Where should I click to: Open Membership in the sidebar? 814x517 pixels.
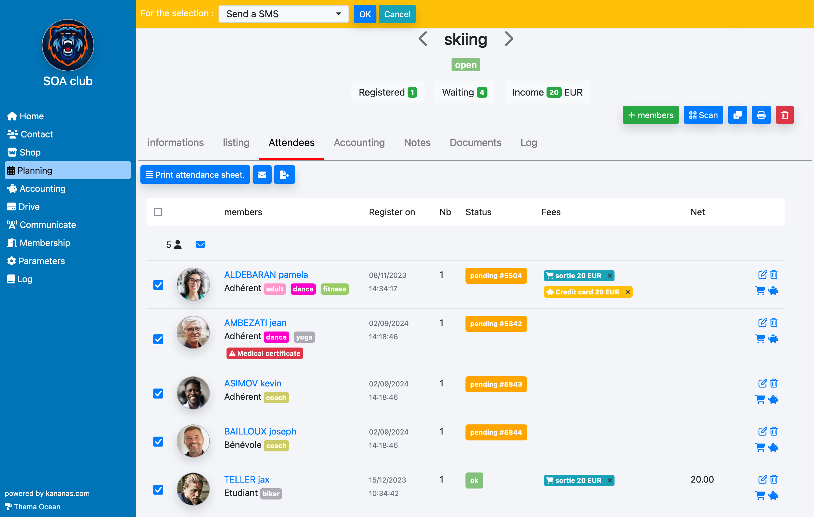click(39, 242)
